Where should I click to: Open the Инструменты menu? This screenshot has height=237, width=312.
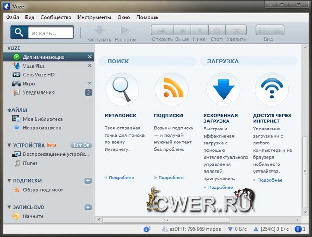click(x=94, y=17)
